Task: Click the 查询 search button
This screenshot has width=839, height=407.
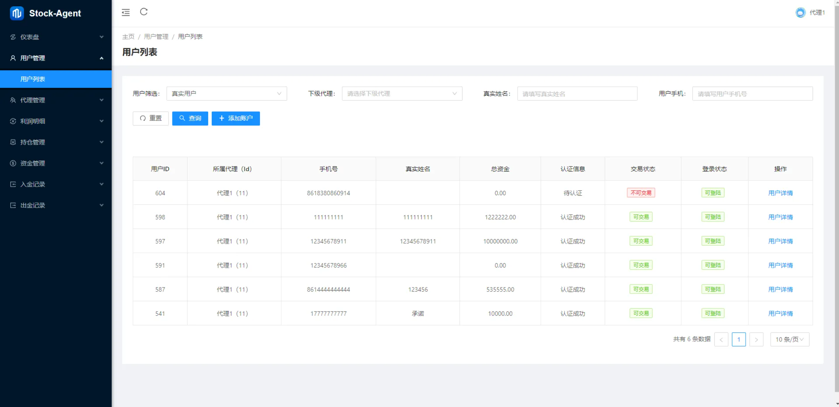Action: [x=190, y=118]
